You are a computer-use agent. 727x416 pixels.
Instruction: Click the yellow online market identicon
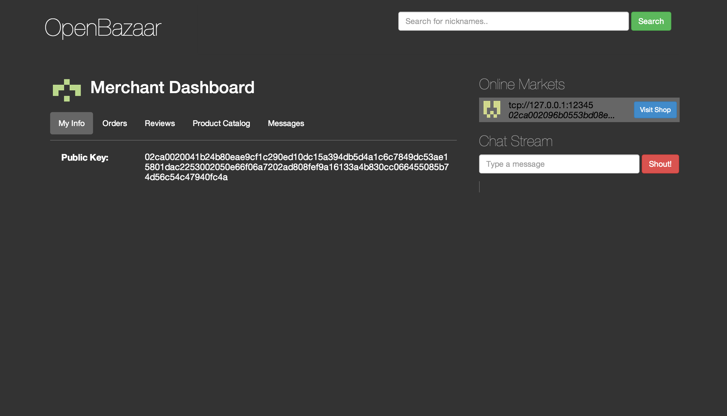[492, 109]
